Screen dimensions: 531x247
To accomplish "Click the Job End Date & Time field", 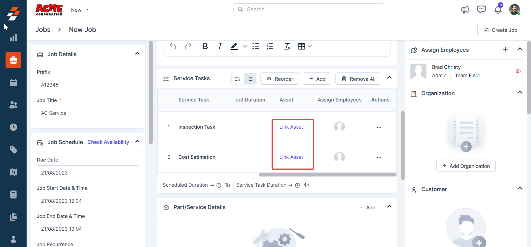I will (88, 229).
